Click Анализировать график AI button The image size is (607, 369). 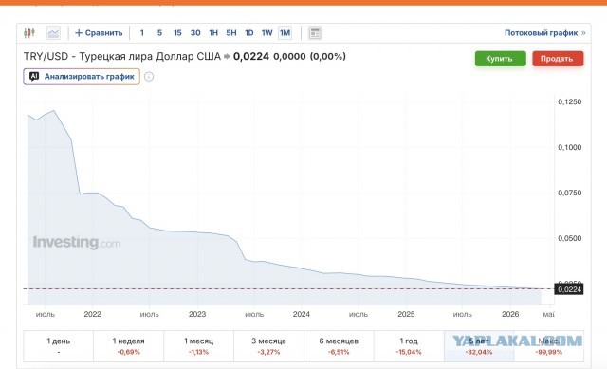coord(82,76)
